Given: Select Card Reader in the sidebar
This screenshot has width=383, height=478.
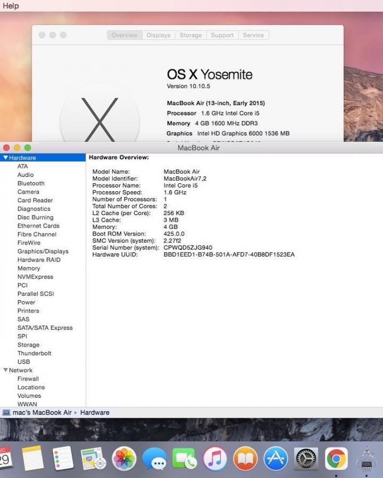Looking at the screenshot, I should click(x=35, y=200).
